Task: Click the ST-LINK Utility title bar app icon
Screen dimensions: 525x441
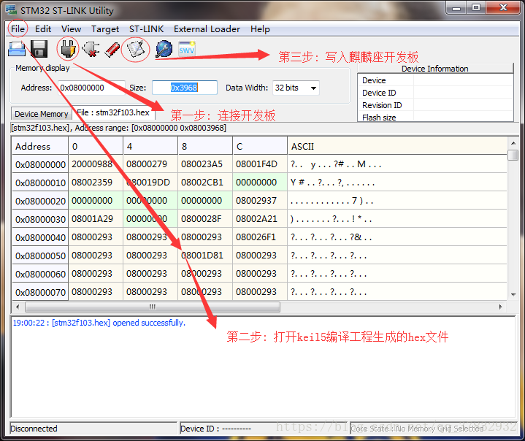Action: (x=11, y=9)
